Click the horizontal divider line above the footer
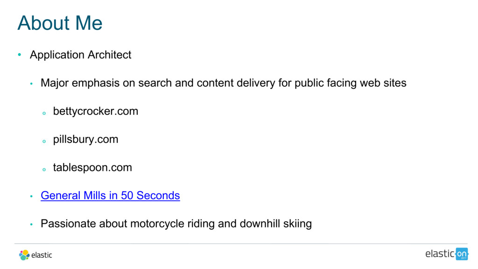This screenshot has height=269, width=478. (x=239, y=243)
